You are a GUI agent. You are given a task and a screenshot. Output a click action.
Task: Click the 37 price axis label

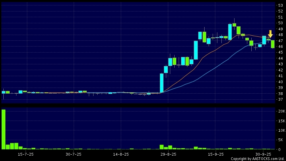(280, 99)
